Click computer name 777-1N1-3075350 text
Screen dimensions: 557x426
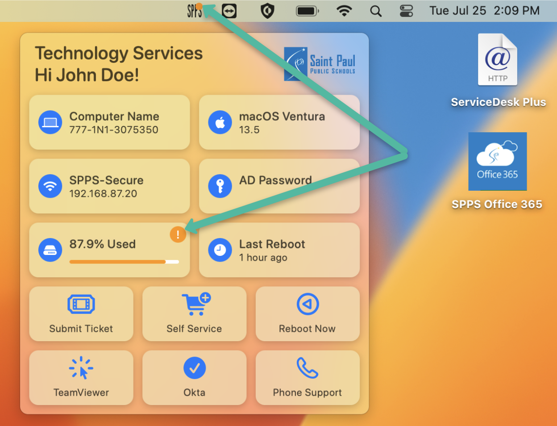coord(114,130)
